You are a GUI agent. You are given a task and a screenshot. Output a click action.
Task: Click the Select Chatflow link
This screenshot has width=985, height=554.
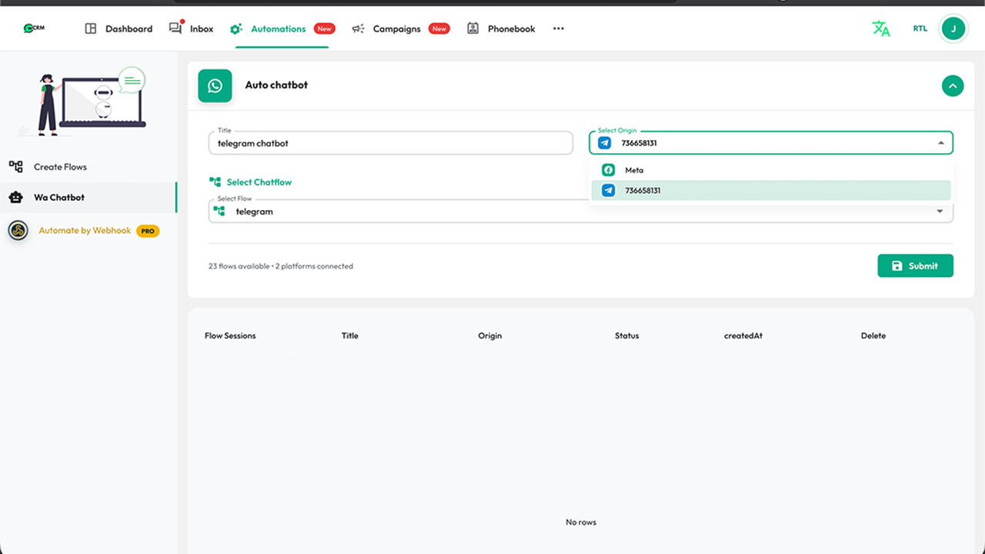tap(259, 182)
